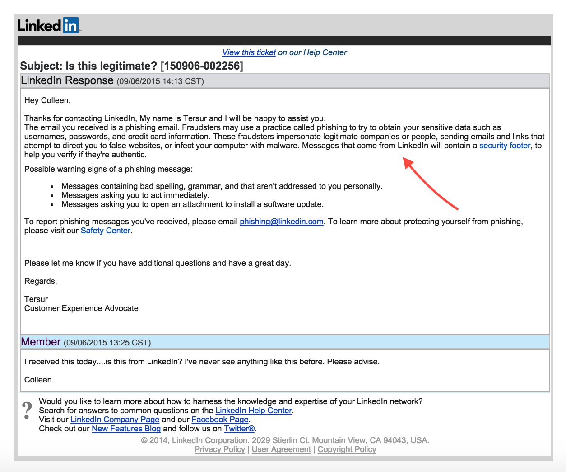Open the Copyright Policy footer link

click(347, 449)
